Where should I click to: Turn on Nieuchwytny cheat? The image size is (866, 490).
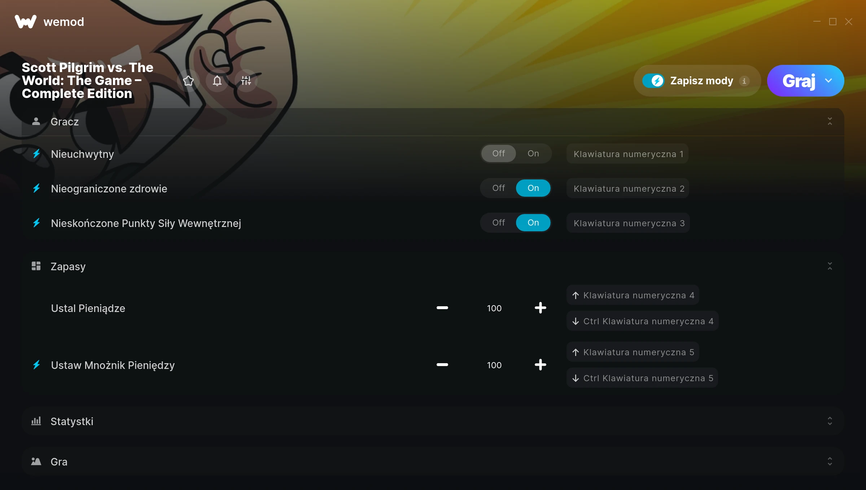533,153
